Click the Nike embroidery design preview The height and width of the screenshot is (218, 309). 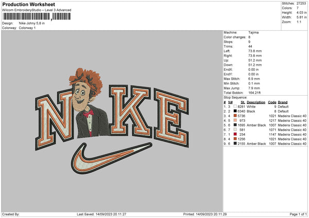[x=112, y=121]
